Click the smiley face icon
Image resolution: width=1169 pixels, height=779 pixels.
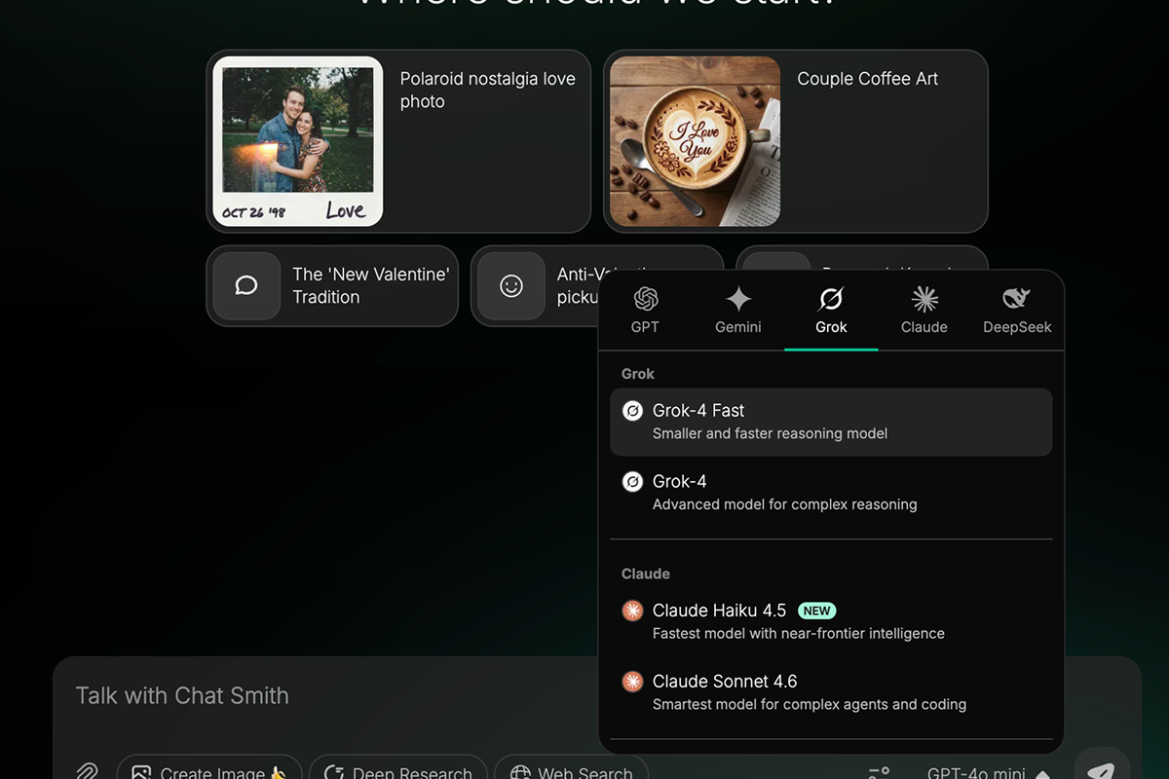(511, 286)
